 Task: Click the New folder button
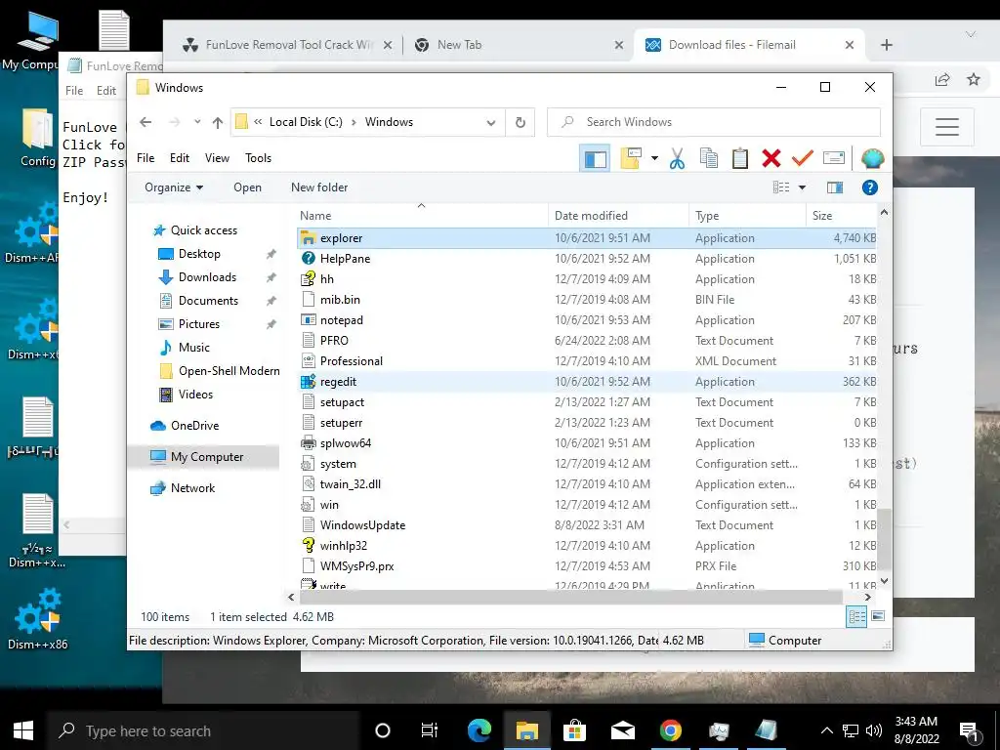click(x=319, y=187)
